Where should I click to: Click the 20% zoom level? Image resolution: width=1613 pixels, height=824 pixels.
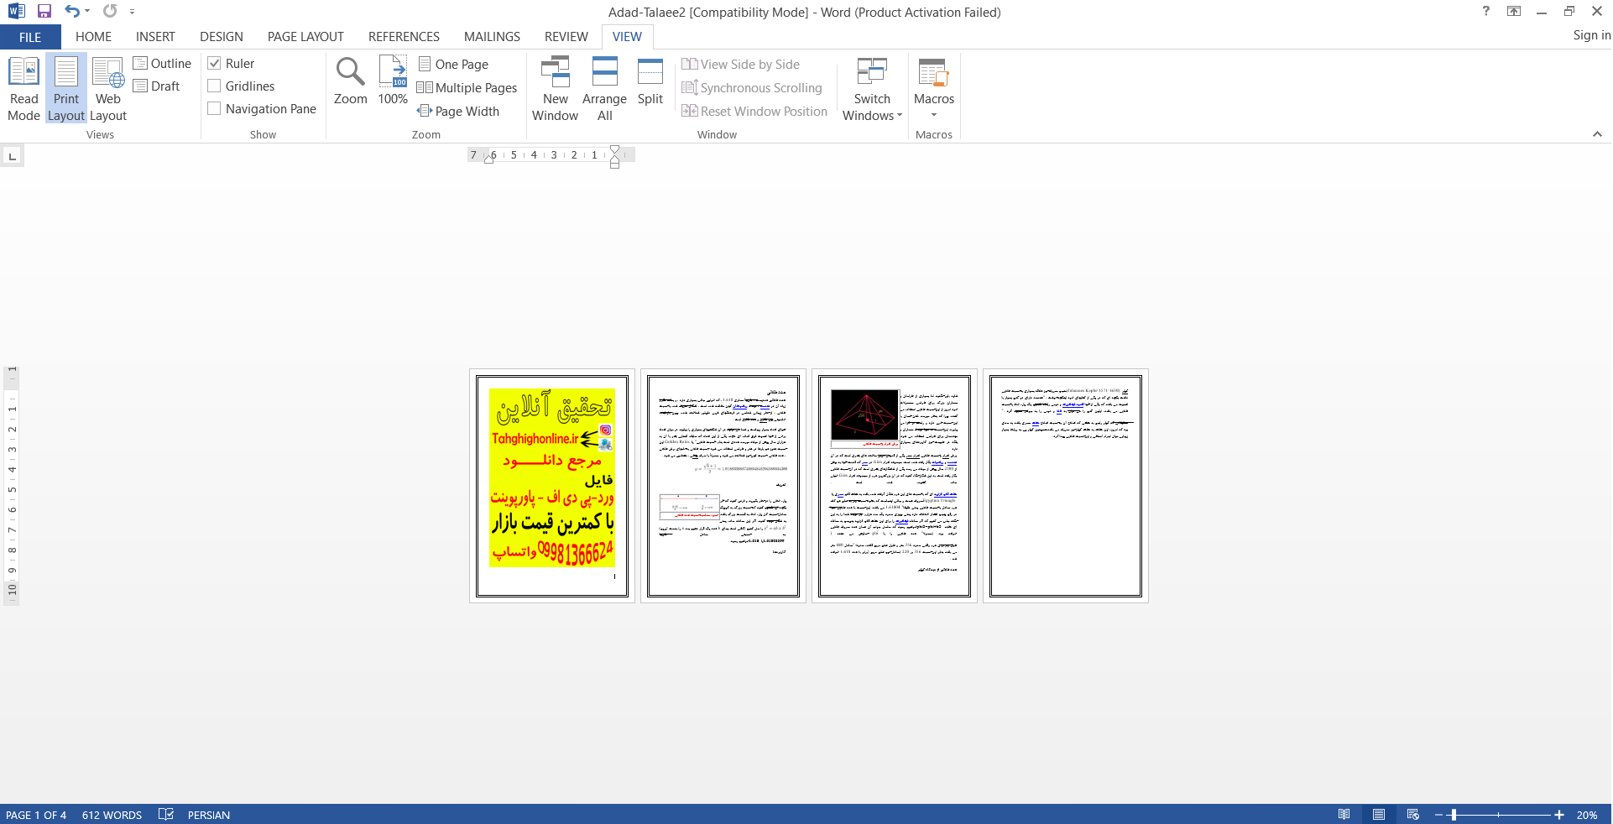point(1586,815)
